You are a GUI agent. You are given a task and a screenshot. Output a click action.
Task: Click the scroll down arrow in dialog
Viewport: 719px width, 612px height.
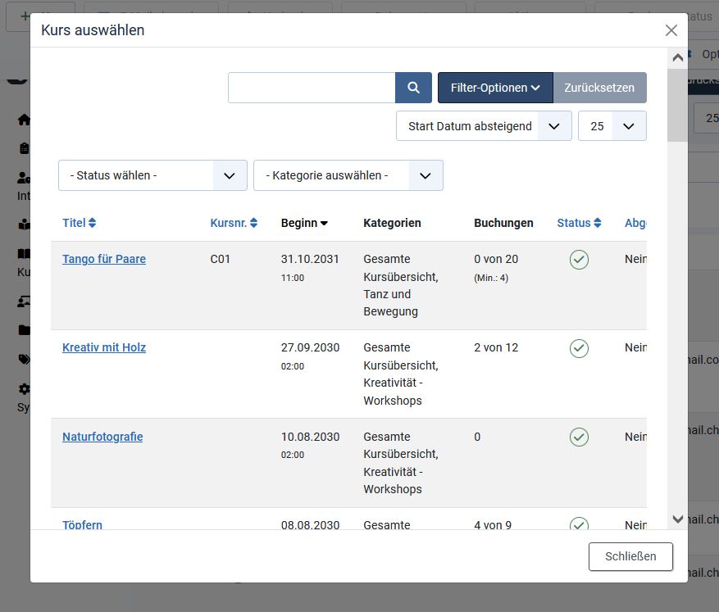click(x=678, y=519)
